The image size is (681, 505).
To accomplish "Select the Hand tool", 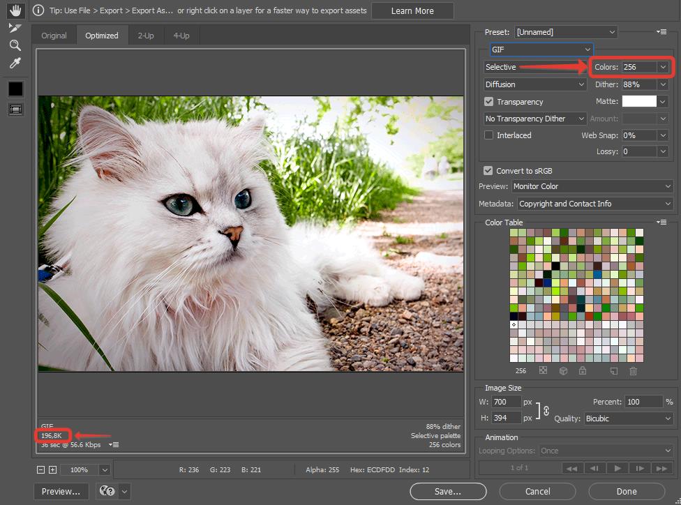I will coord(15,11).
